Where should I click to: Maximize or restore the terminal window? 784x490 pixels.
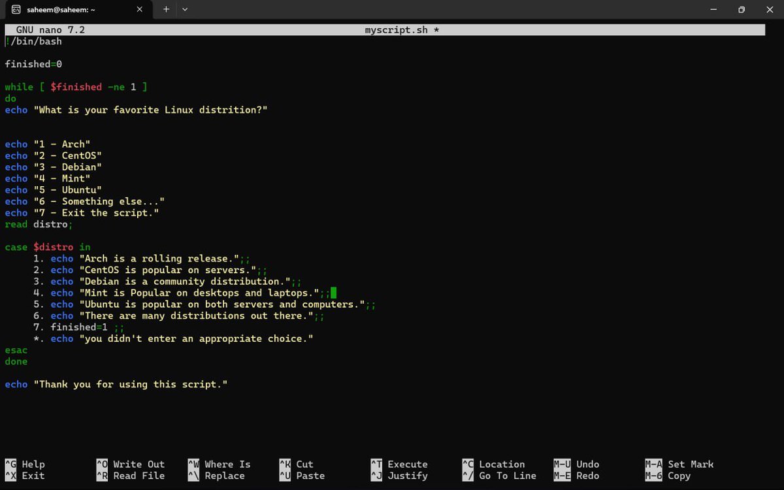[742, 9]
